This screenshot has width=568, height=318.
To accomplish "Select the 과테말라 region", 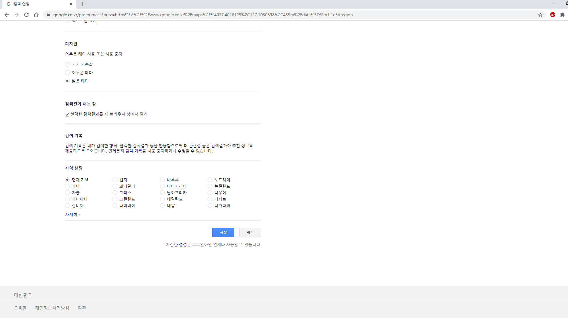I will (115, 186).
